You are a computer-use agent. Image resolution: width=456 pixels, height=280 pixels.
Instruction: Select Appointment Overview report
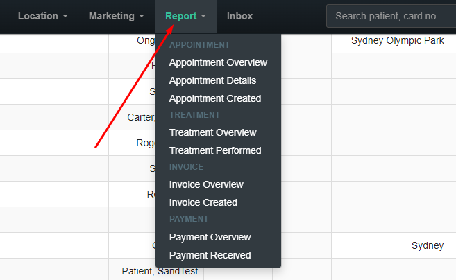coord(218,62)
